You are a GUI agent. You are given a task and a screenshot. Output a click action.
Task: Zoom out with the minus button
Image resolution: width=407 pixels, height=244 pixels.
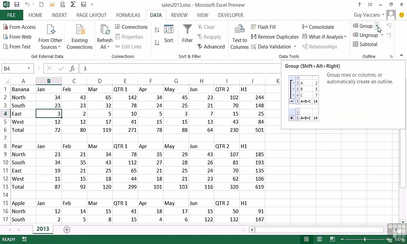pyautogui.click(x=342, y=239)
